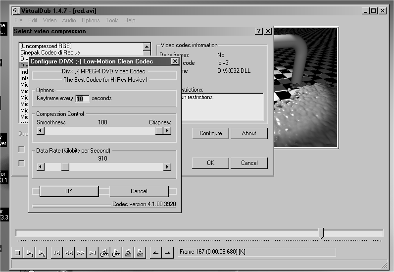Confirm DivX codec settings with OK
The image size is (394, 272).
click(69, 191)
